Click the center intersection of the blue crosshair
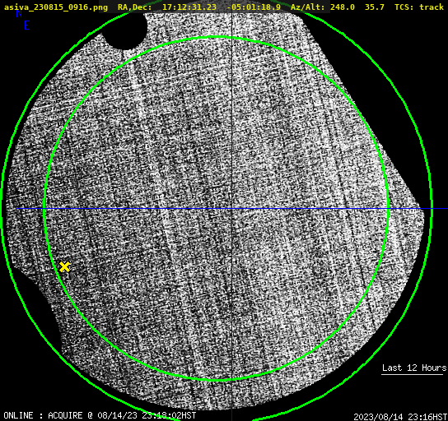This screenshot has width=448, height=421. click(231, 209)
